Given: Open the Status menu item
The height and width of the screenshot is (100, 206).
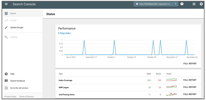Looking at the screenshot, I should click(x=22, y=13).
